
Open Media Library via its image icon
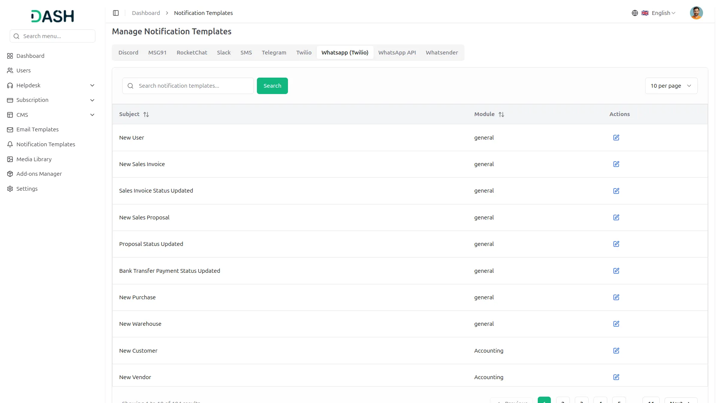point(10,159)
